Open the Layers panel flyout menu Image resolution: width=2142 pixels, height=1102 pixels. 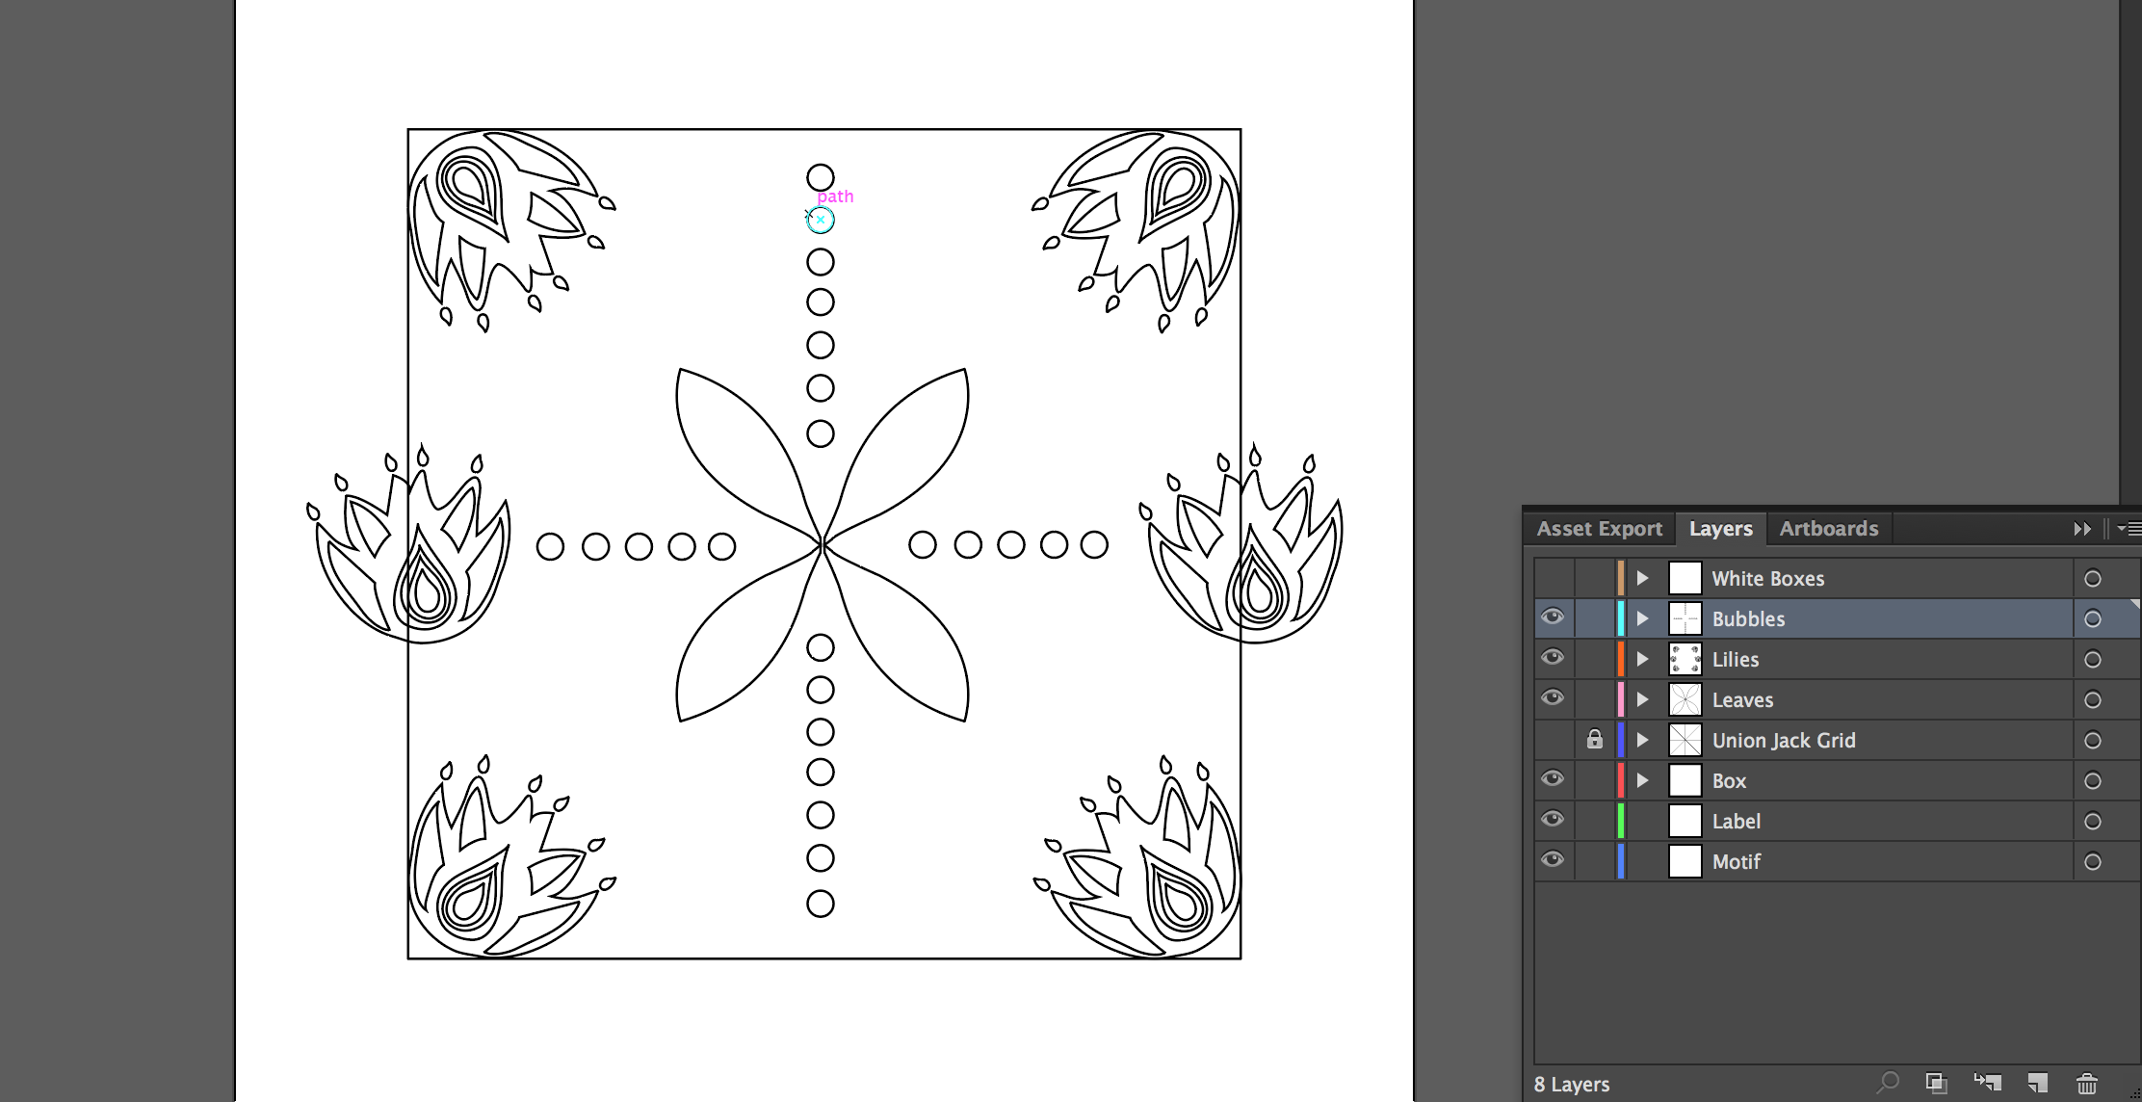2129,529
